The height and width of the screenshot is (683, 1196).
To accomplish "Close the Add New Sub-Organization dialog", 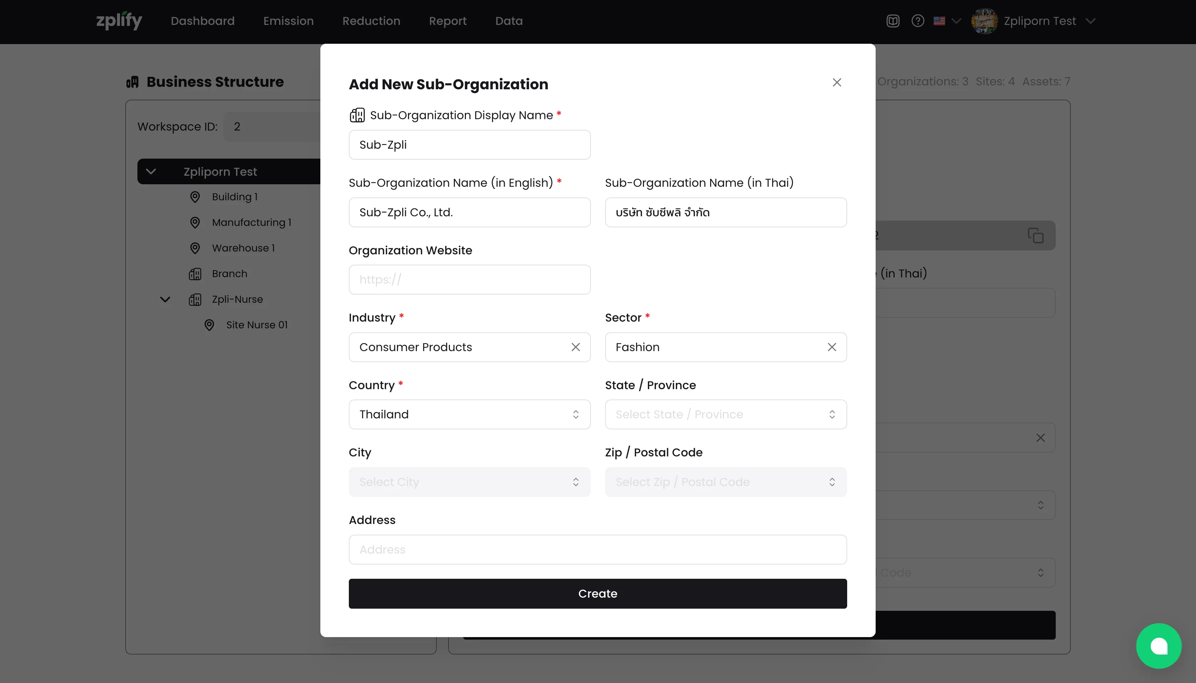I will click(836, 83).
